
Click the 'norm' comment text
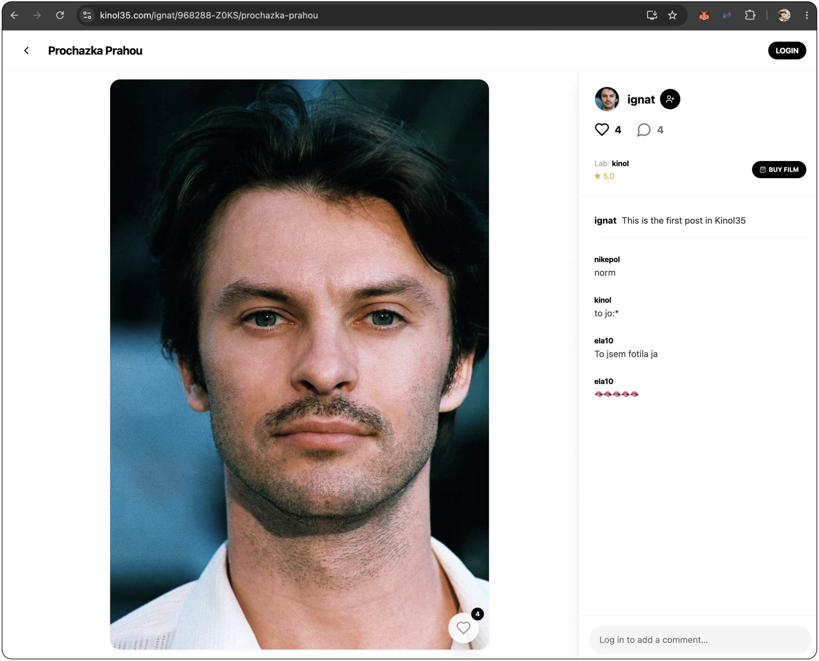tap(604, 273)
